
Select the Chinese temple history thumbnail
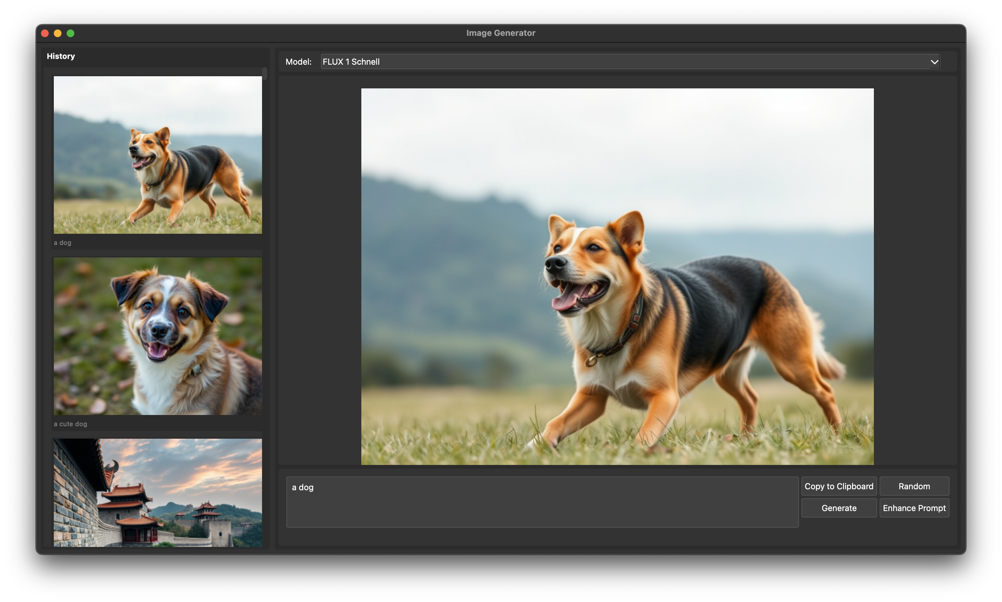coord(158,492)
